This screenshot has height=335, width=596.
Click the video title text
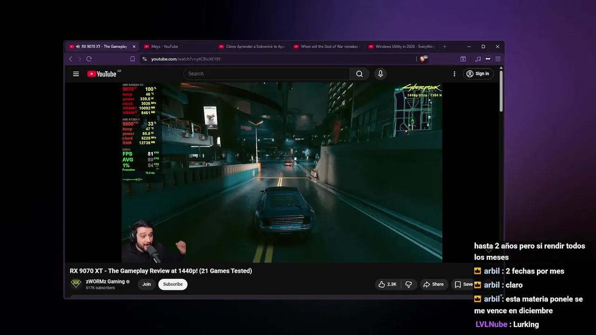pyautogui.click(x=161, y=271)
